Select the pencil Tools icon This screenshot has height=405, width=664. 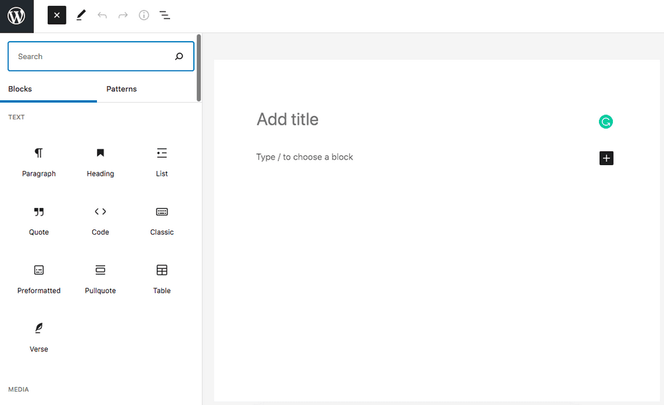(x=81, y=15)
